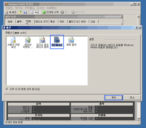Choose the 화면 캡처 wizard icon

coord(71,41)
